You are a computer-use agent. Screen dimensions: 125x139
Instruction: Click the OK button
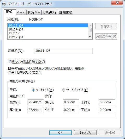(60, 132)
